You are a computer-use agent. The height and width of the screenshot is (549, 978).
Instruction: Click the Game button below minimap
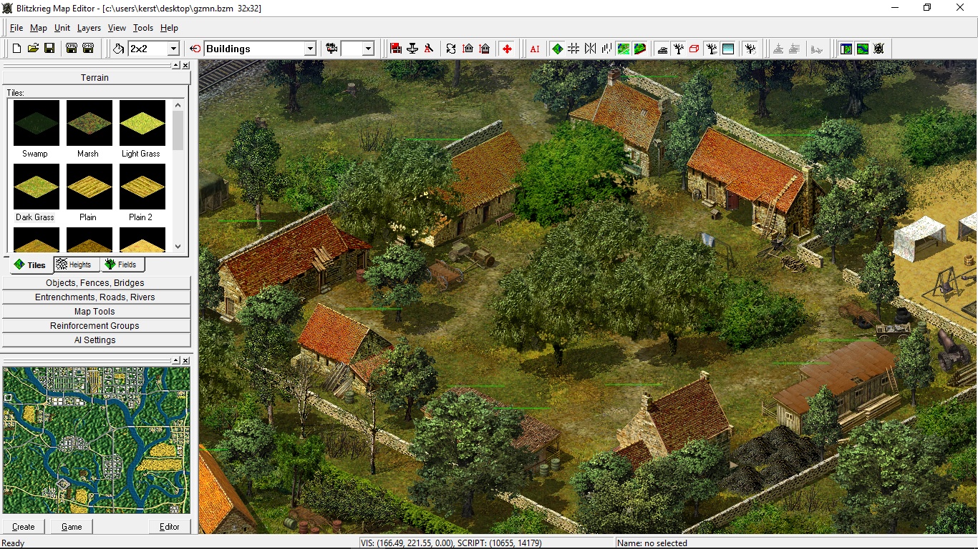72,527
